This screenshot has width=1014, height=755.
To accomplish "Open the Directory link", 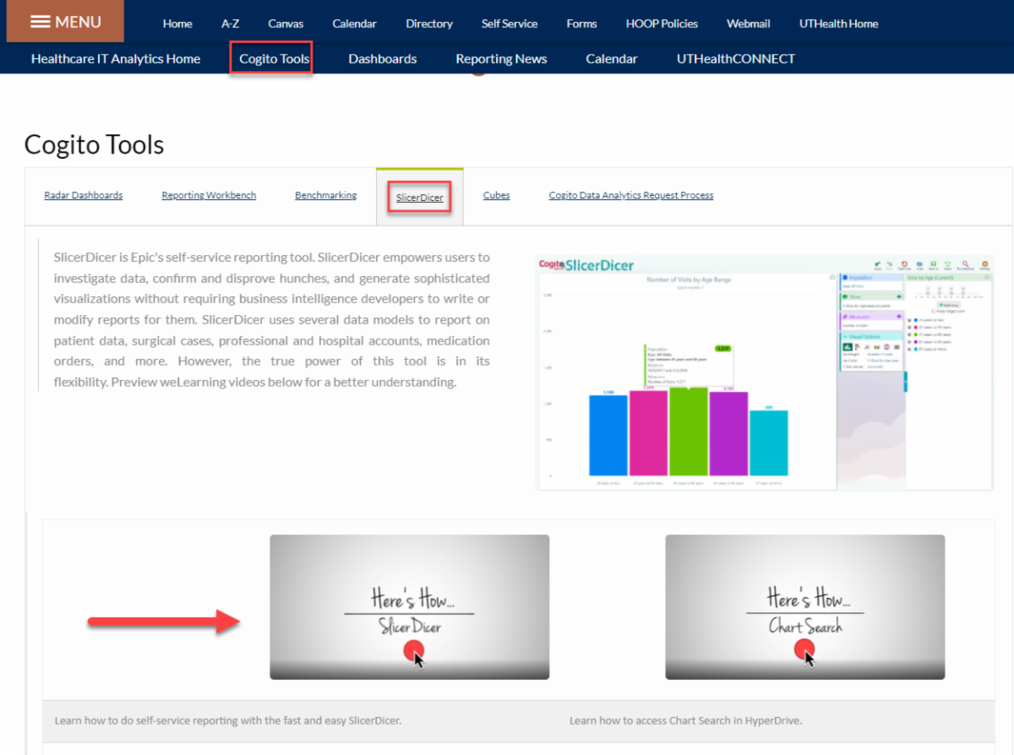I will tap(429, 24).
